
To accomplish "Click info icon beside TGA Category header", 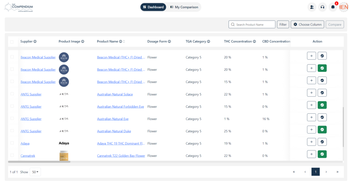I will (209, 42).
